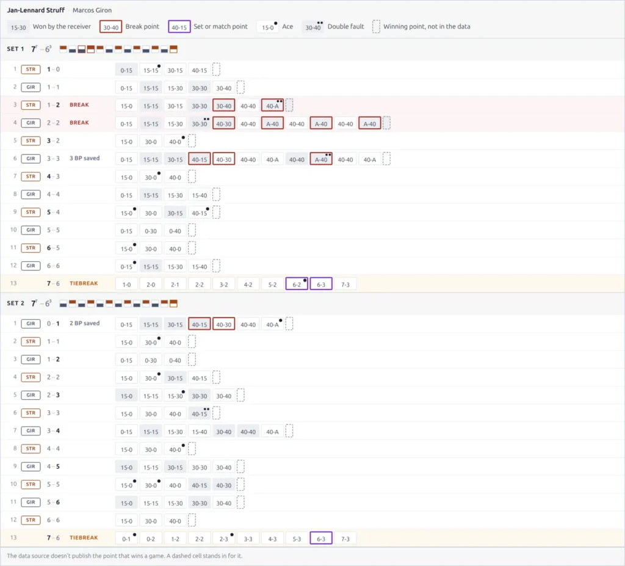Click the purple Set or match point legend sample
This screenshot has height=566, width=625.
click(179, 27)
